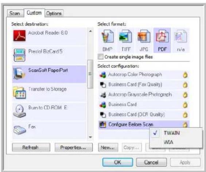This screenshot has height=172, width=206.
Task: Select the Burn to CD-ROM disc icon
Action: [19, 111]
